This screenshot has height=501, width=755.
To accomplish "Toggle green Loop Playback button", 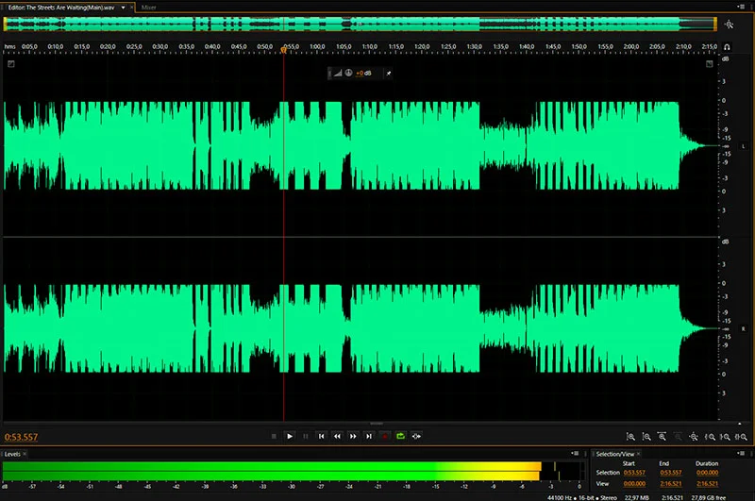I will click(400, 436).
